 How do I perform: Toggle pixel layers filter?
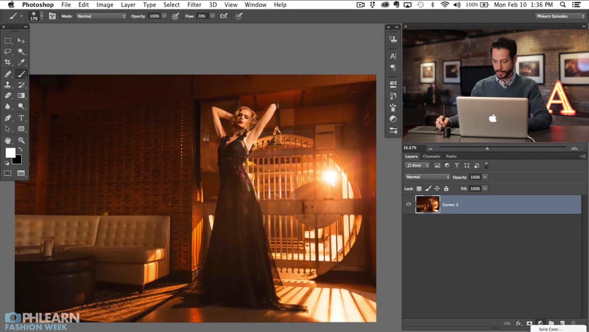tap(437, 166)
